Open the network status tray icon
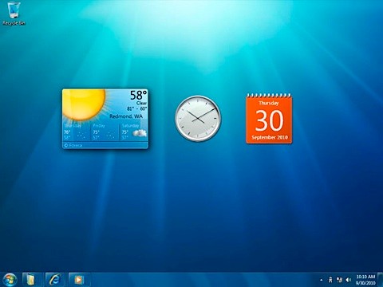The image size is (383, 287). (x=339, y=280)
